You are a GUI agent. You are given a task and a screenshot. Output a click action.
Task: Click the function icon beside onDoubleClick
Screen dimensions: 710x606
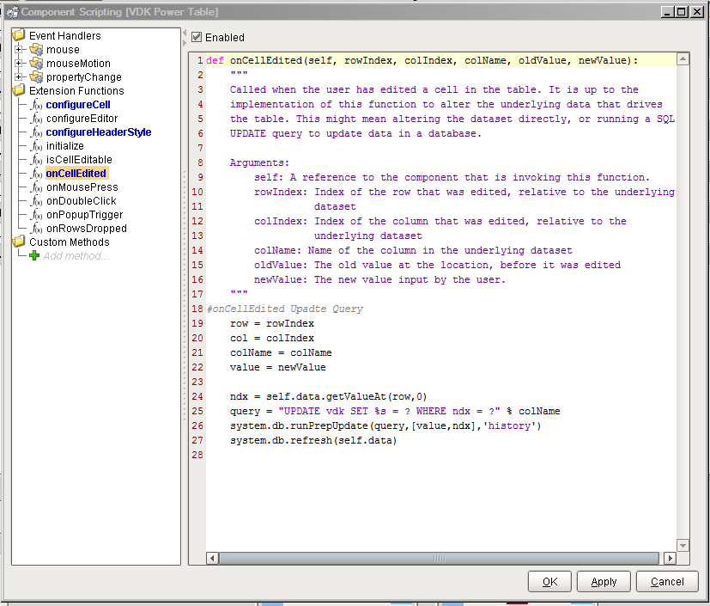[36, 201]
